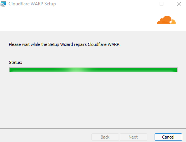186x142 pixels.
Task: Click the small yellow cloud of the logo
Action: pyautogui.click(x=173, y=22)
